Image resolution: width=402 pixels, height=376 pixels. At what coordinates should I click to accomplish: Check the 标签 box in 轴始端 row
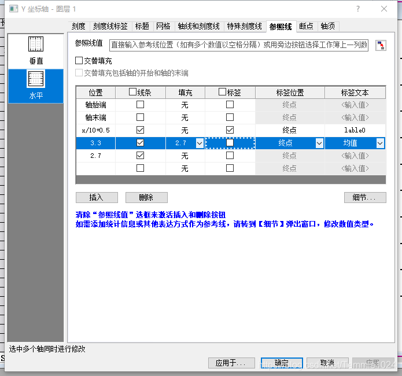pyautogui.click(x=230, y=105)
